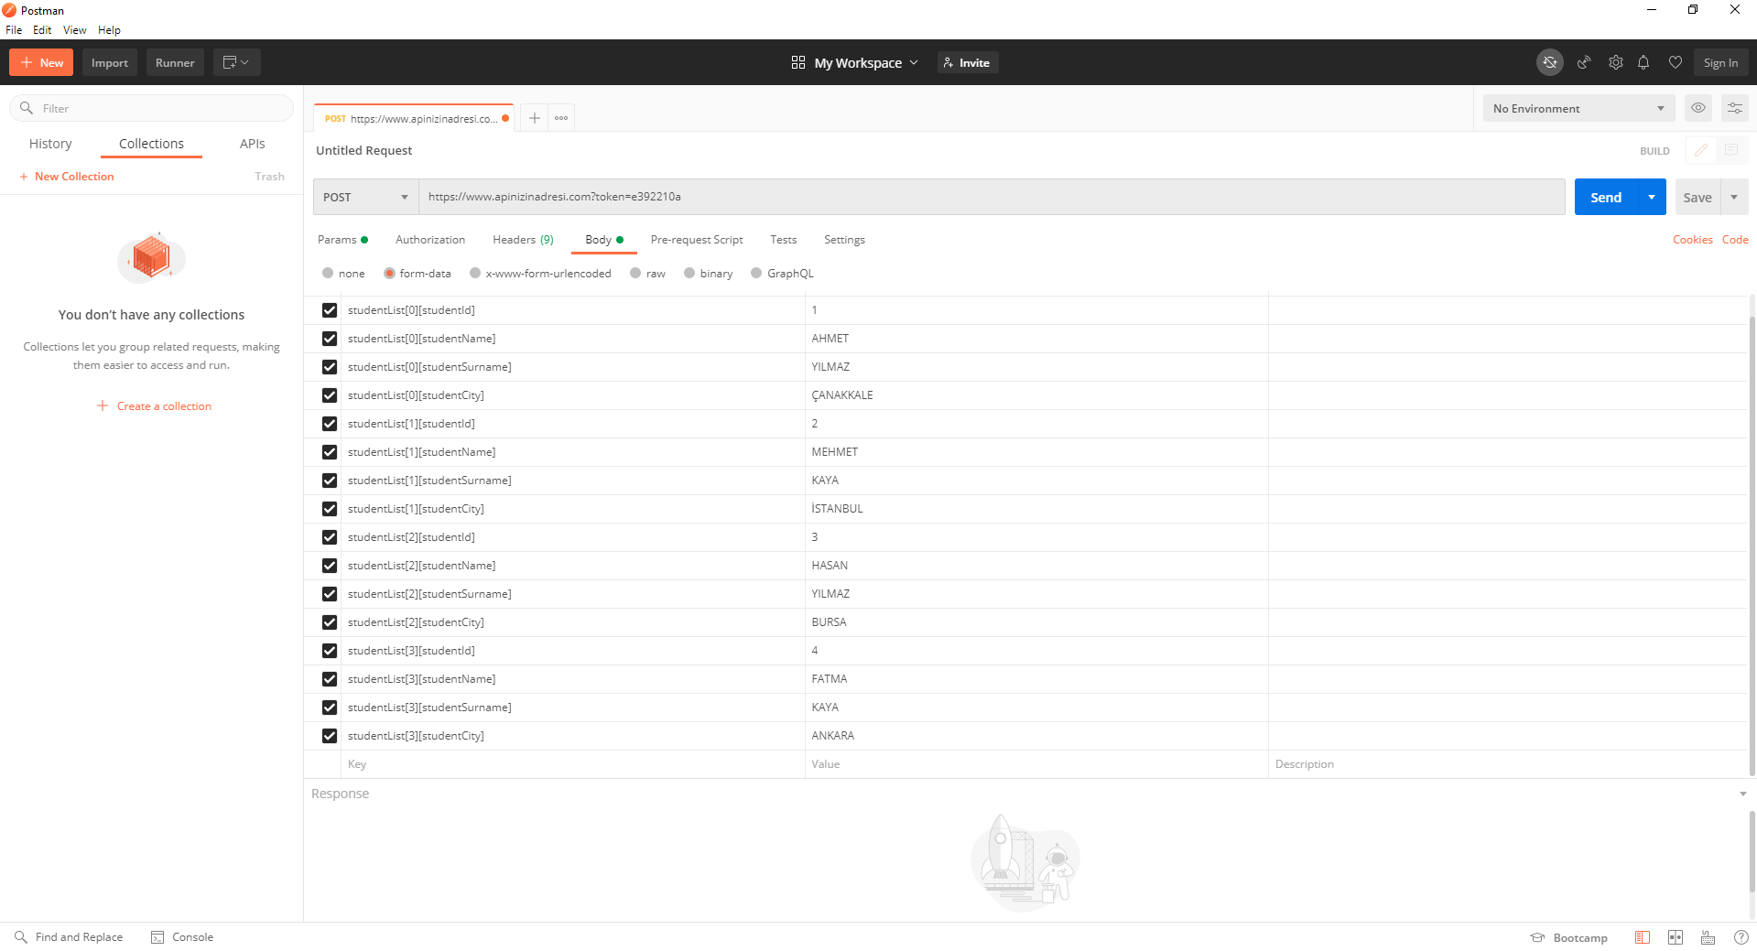Switch the two-pane view icon
The width and height of the screenshot is (1757, 951).
pos(1676,937)
